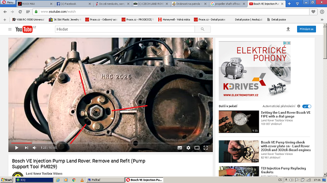This screenshot has width=327, height=183.
Task: Open the pump timing check thumbnail
Action: pos(239,151)
